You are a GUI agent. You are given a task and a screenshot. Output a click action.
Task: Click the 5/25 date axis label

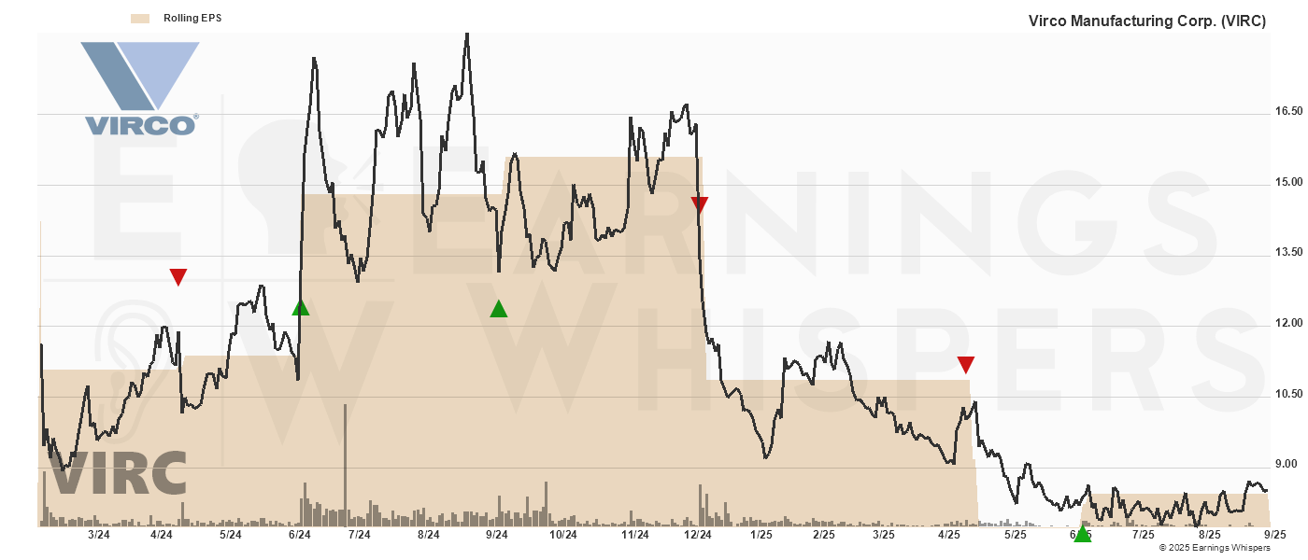[1015, 535]
